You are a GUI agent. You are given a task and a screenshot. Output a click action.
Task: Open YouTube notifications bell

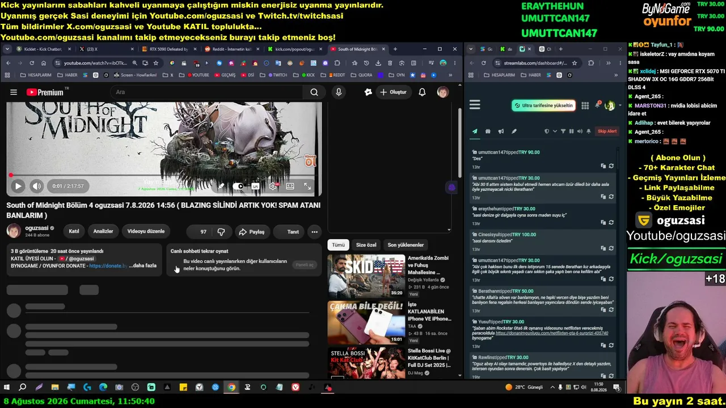[422, 92]
